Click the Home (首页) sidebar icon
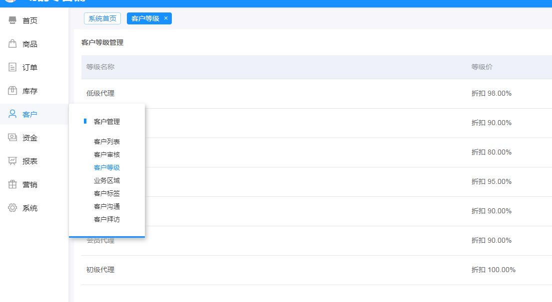This screenshot has height=302, width=552. [x=12, y=20]
